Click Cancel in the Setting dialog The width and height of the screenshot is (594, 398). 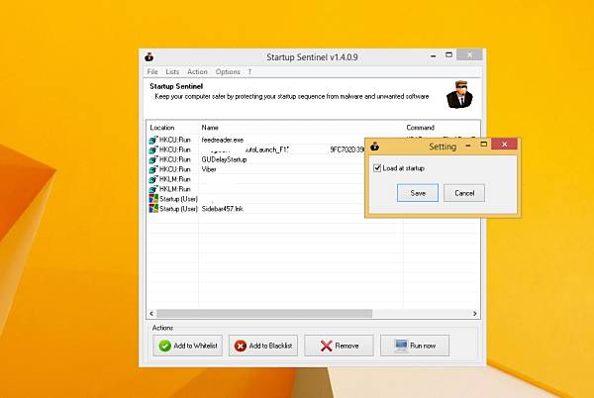tap(464, 193)
